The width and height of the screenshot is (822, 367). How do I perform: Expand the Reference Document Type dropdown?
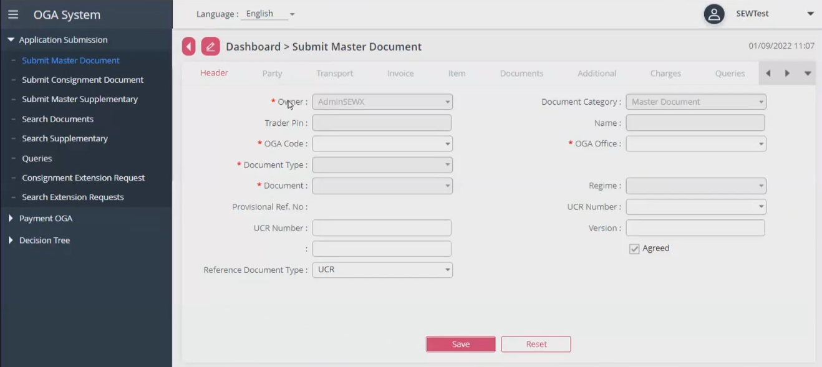point(382,270)
